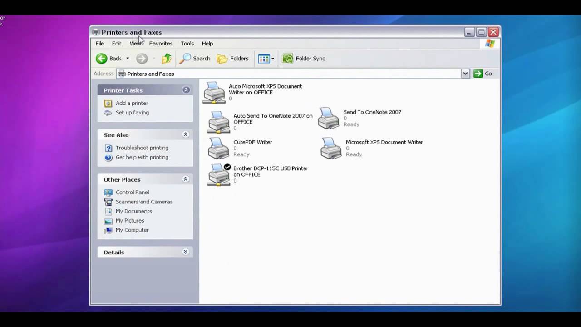Open Scanners and Cameras link
This screenshot has width=581, height=327.
pos(144,202)
